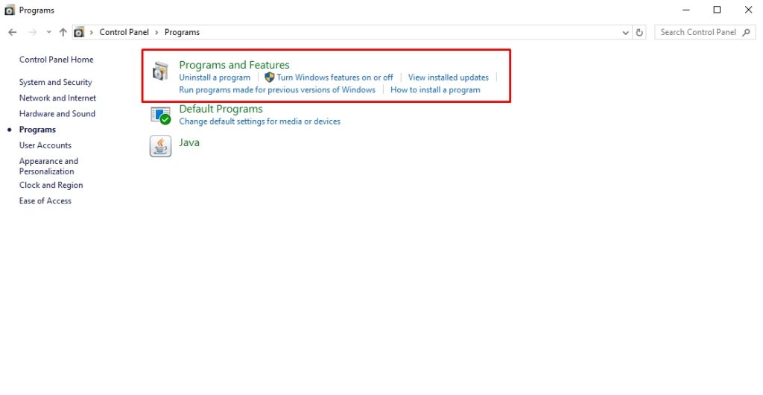Click View installed updates link

[x=448, y=78]
